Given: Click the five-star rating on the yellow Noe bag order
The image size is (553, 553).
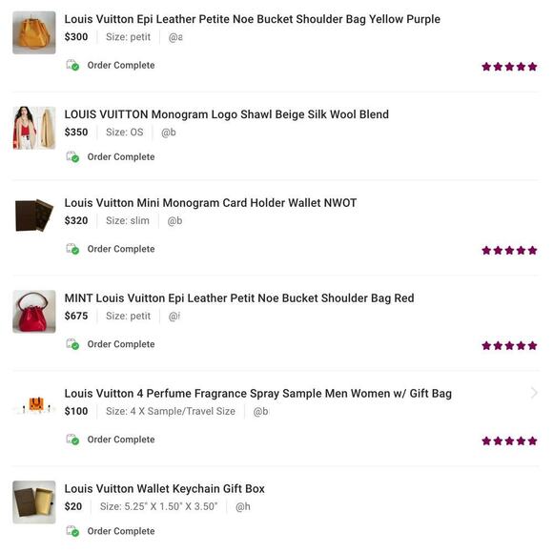Looking at the screenshot, I should [x=509, y=67].
